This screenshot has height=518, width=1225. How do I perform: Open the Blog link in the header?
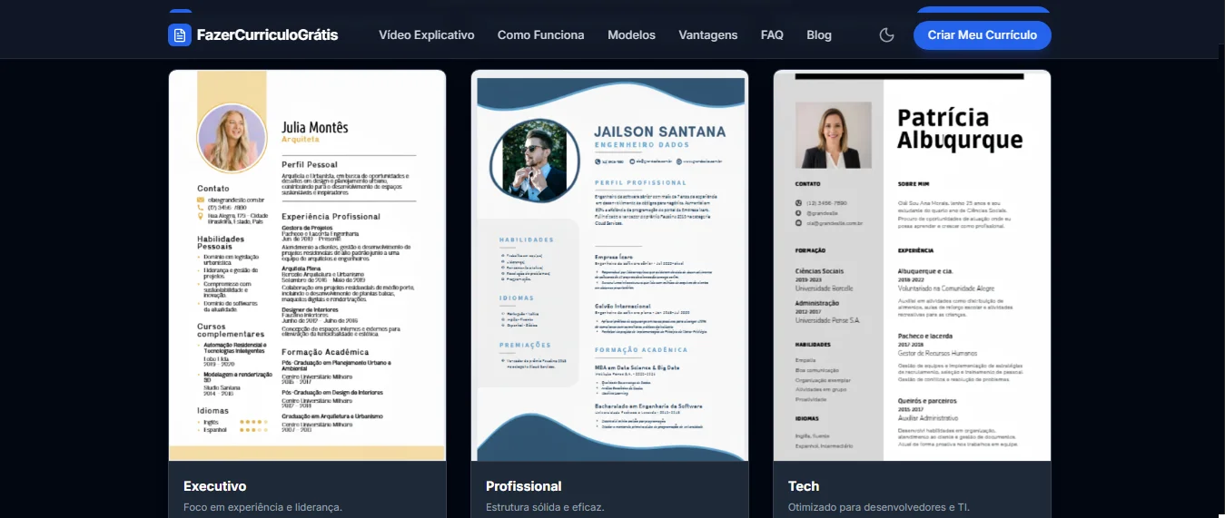pos(818,35)
